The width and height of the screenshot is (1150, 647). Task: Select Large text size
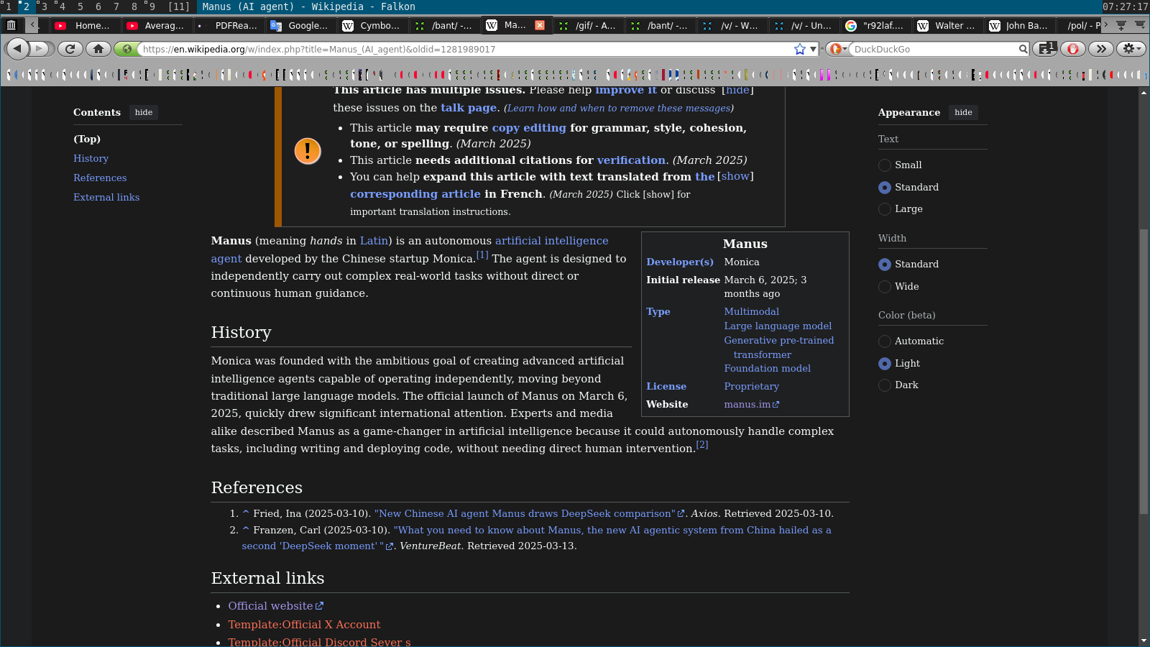point(885,209)
